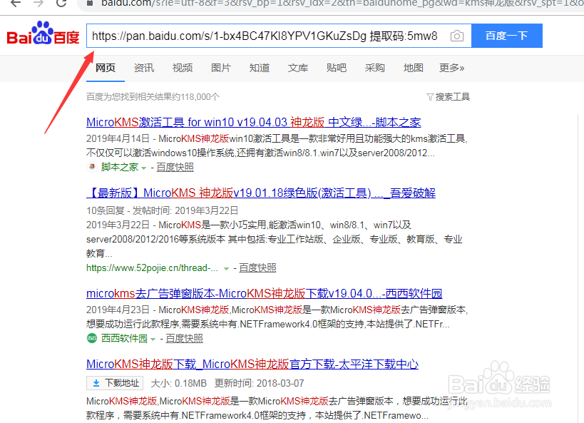Click the text 大小: 0.18MB
This screenshot has height=423, width=584.
(x=179, y=383)
